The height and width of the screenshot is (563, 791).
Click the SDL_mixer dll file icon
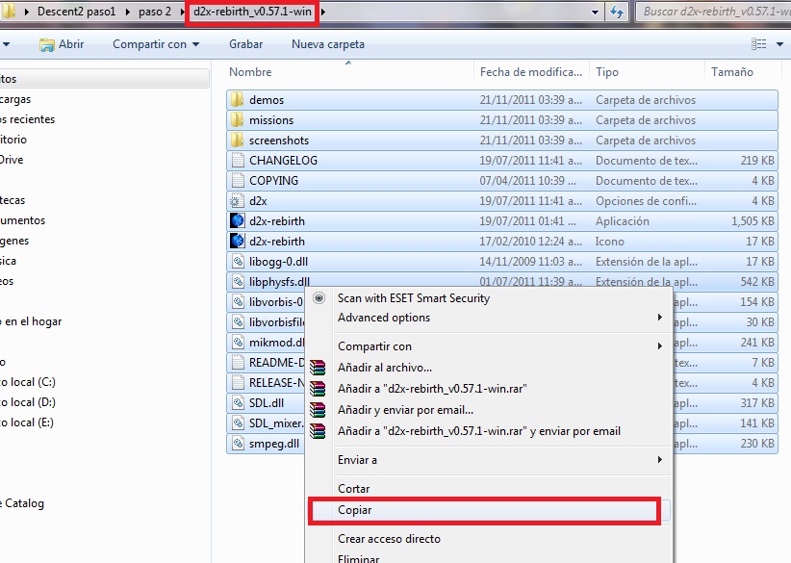238,422
